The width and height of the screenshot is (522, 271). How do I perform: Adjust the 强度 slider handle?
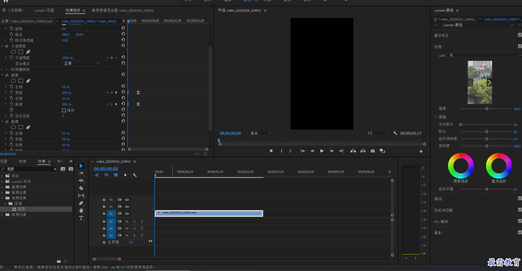(487, 109)
